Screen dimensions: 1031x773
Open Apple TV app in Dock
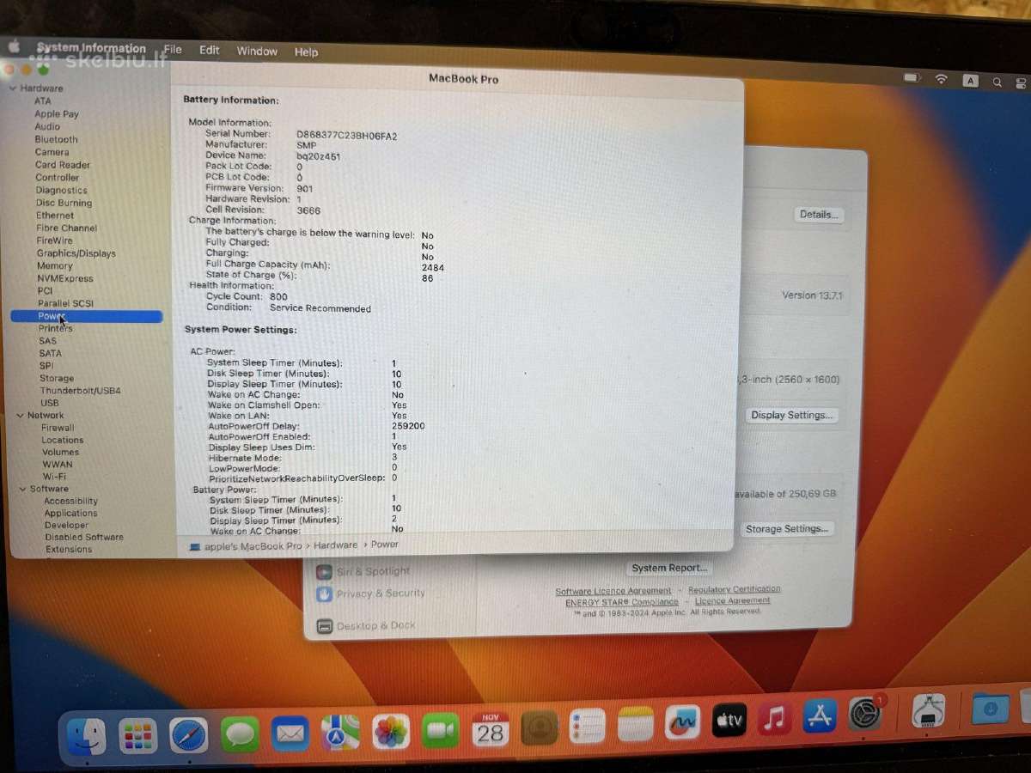coord(729,720)
